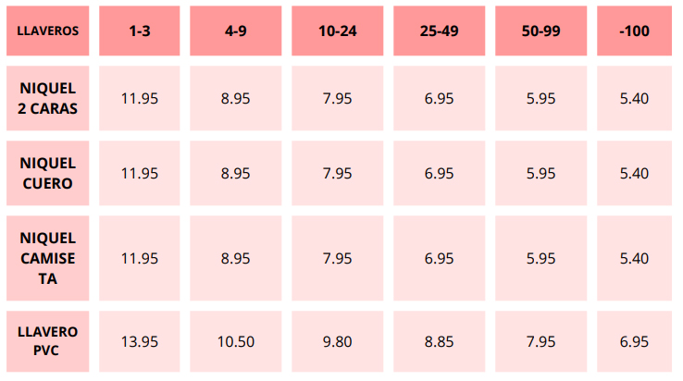Click NIQUEL 2 CARAS price for 4-9 units
Image resolution: width=683 pixels, height=381 pixels.
click(236, 98)
